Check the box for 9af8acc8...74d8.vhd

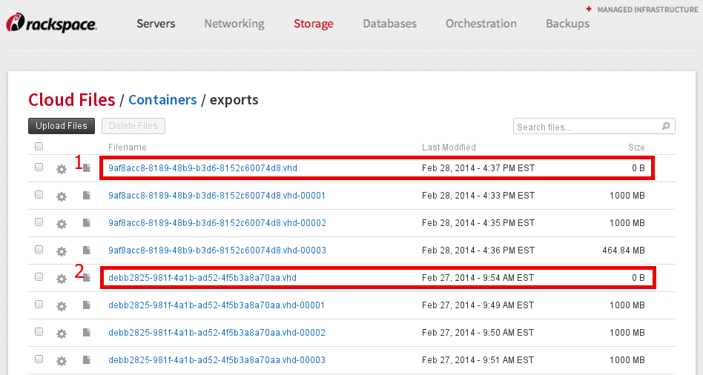tap(39, 167)
